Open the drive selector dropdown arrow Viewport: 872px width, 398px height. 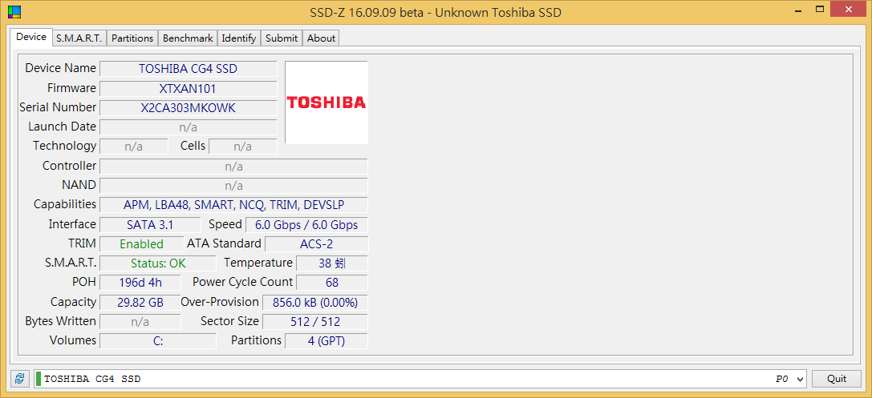tap(801, 379)
